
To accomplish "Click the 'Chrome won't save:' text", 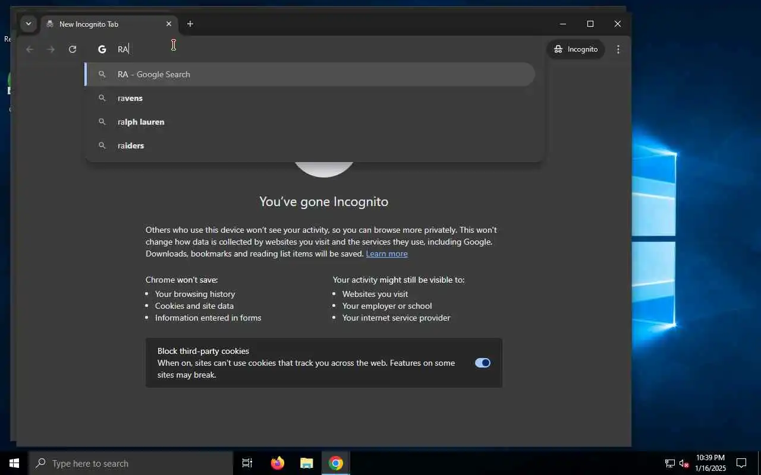I will [182, 280].
